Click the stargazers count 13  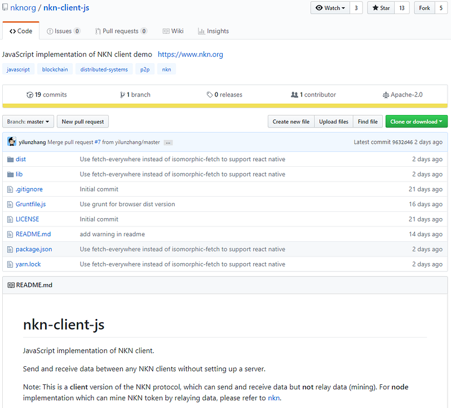tap(402, 8)
